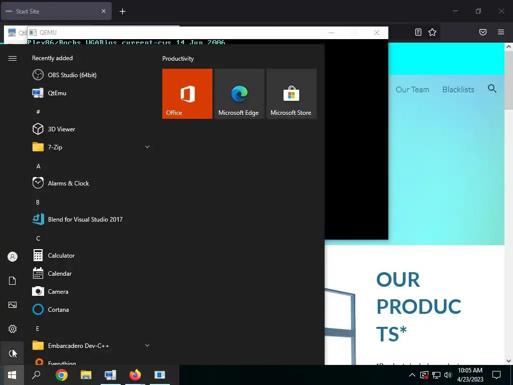Screen dimensions: 513x385
Task: Open the Blacklists page link
Action: click(458, 90)
